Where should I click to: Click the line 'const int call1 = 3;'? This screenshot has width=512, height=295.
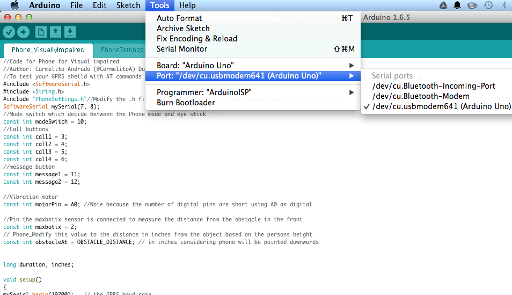(x=35, y=136)
